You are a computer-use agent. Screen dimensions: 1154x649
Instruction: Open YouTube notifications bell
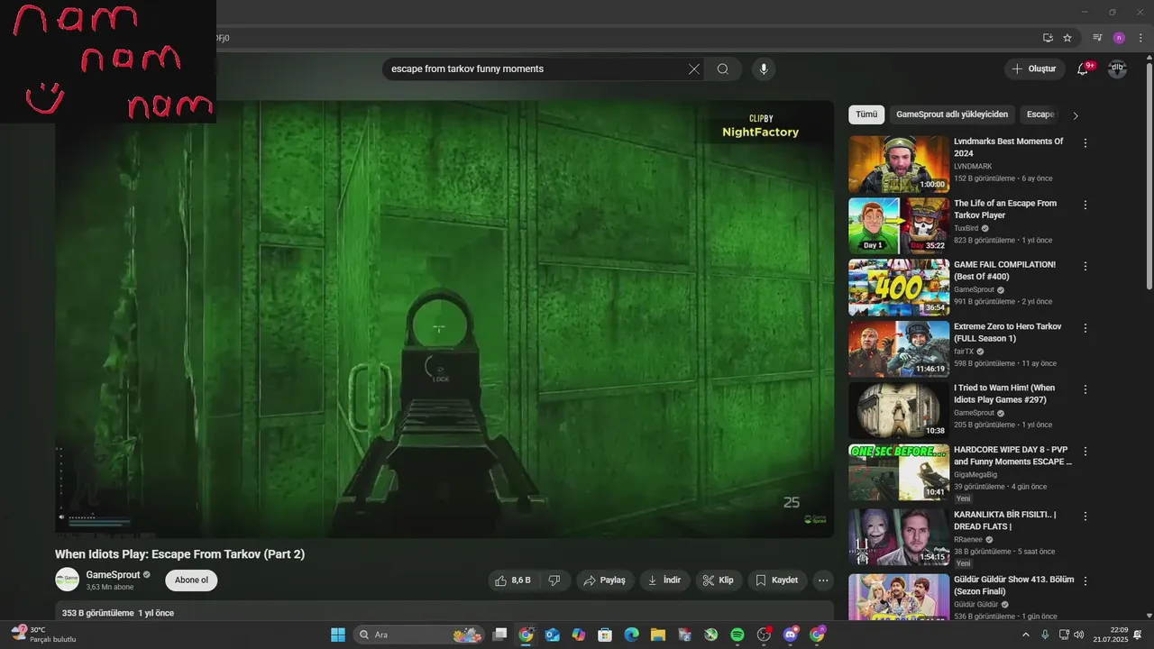1084,69
